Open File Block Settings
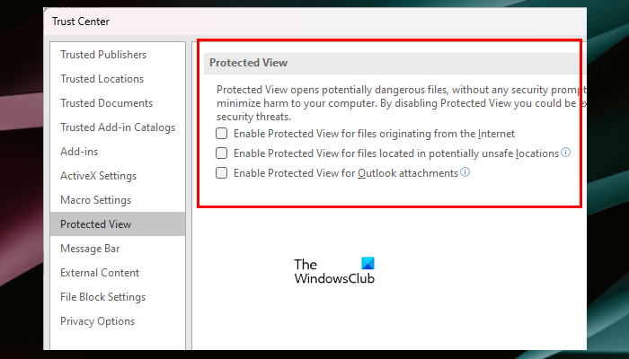629x359 pixels. (102, 297)
